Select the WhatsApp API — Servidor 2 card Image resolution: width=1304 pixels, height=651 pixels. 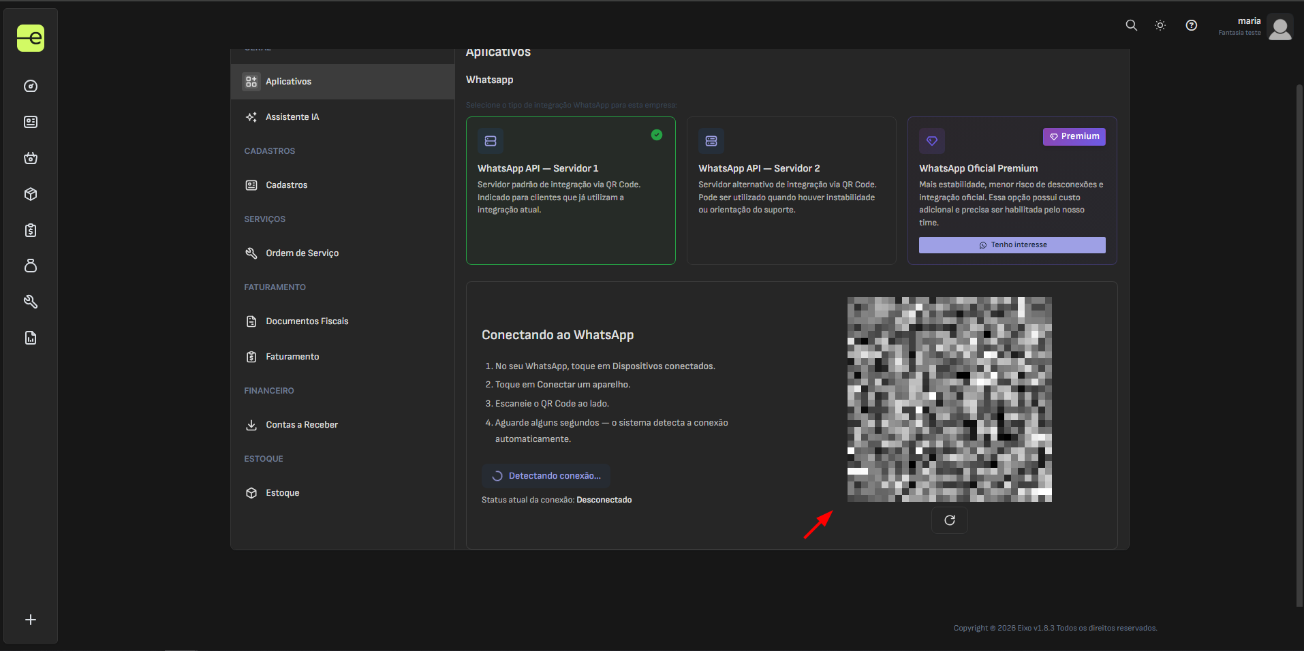(x=792, y=191)
